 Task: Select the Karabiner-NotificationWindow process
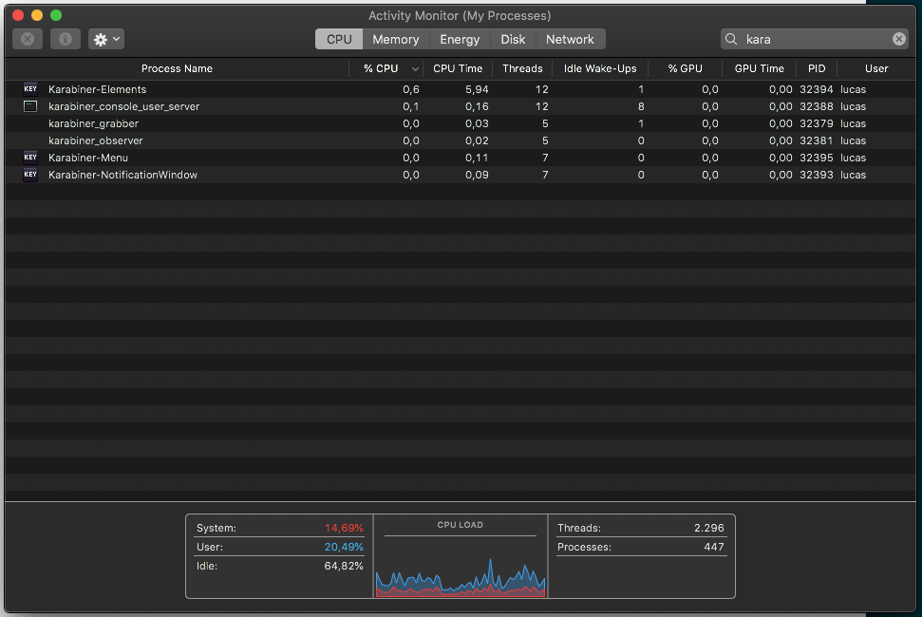click(x=461, y=175)
